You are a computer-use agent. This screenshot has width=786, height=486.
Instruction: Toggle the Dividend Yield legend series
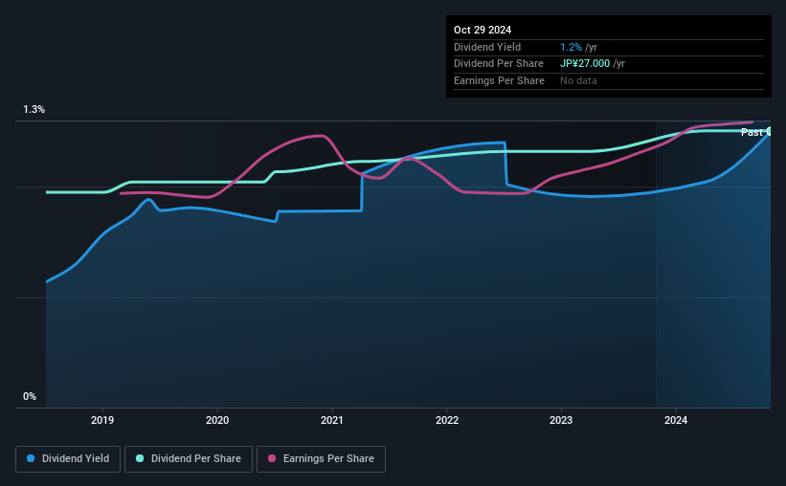pyautogui.click(x=68, y=459)
